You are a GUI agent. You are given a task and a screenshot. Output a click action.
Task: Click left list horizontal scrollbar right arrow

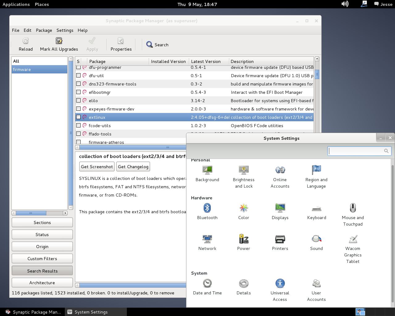tap(65, 213)
